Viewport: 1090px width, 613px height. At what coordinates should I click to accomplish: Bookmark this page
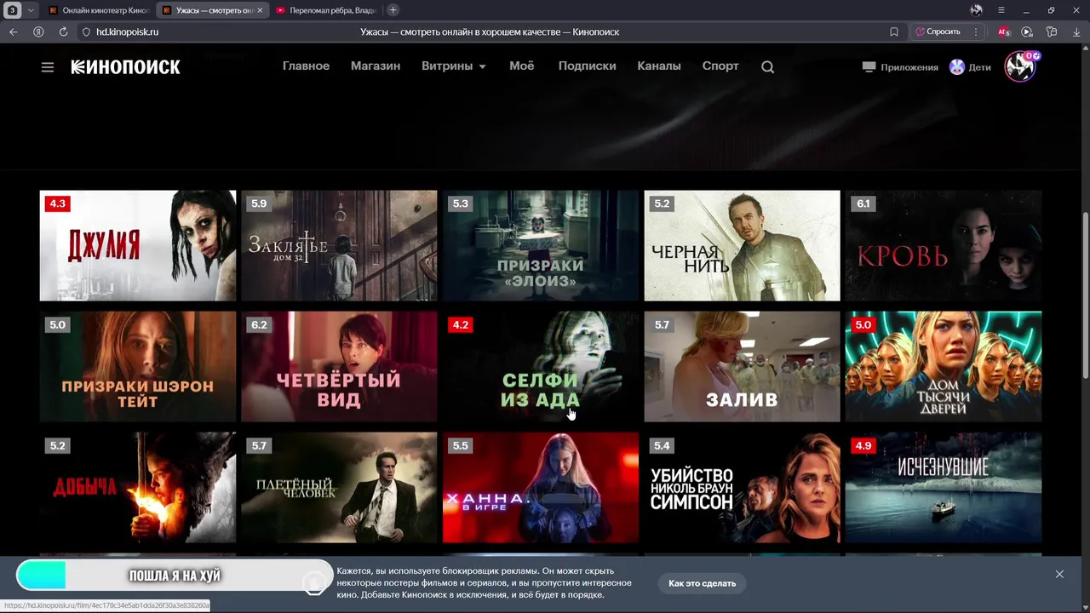tap(894, 32)
